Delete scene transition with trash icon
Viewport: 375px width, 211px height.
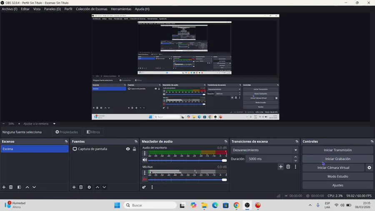(x=288, y=167)
